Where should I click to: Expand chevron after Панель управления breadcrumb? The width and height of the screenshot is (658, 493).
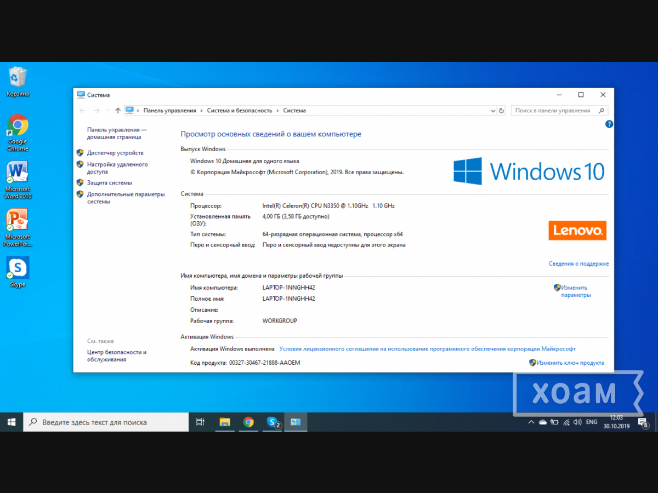[x=201, y=111]
